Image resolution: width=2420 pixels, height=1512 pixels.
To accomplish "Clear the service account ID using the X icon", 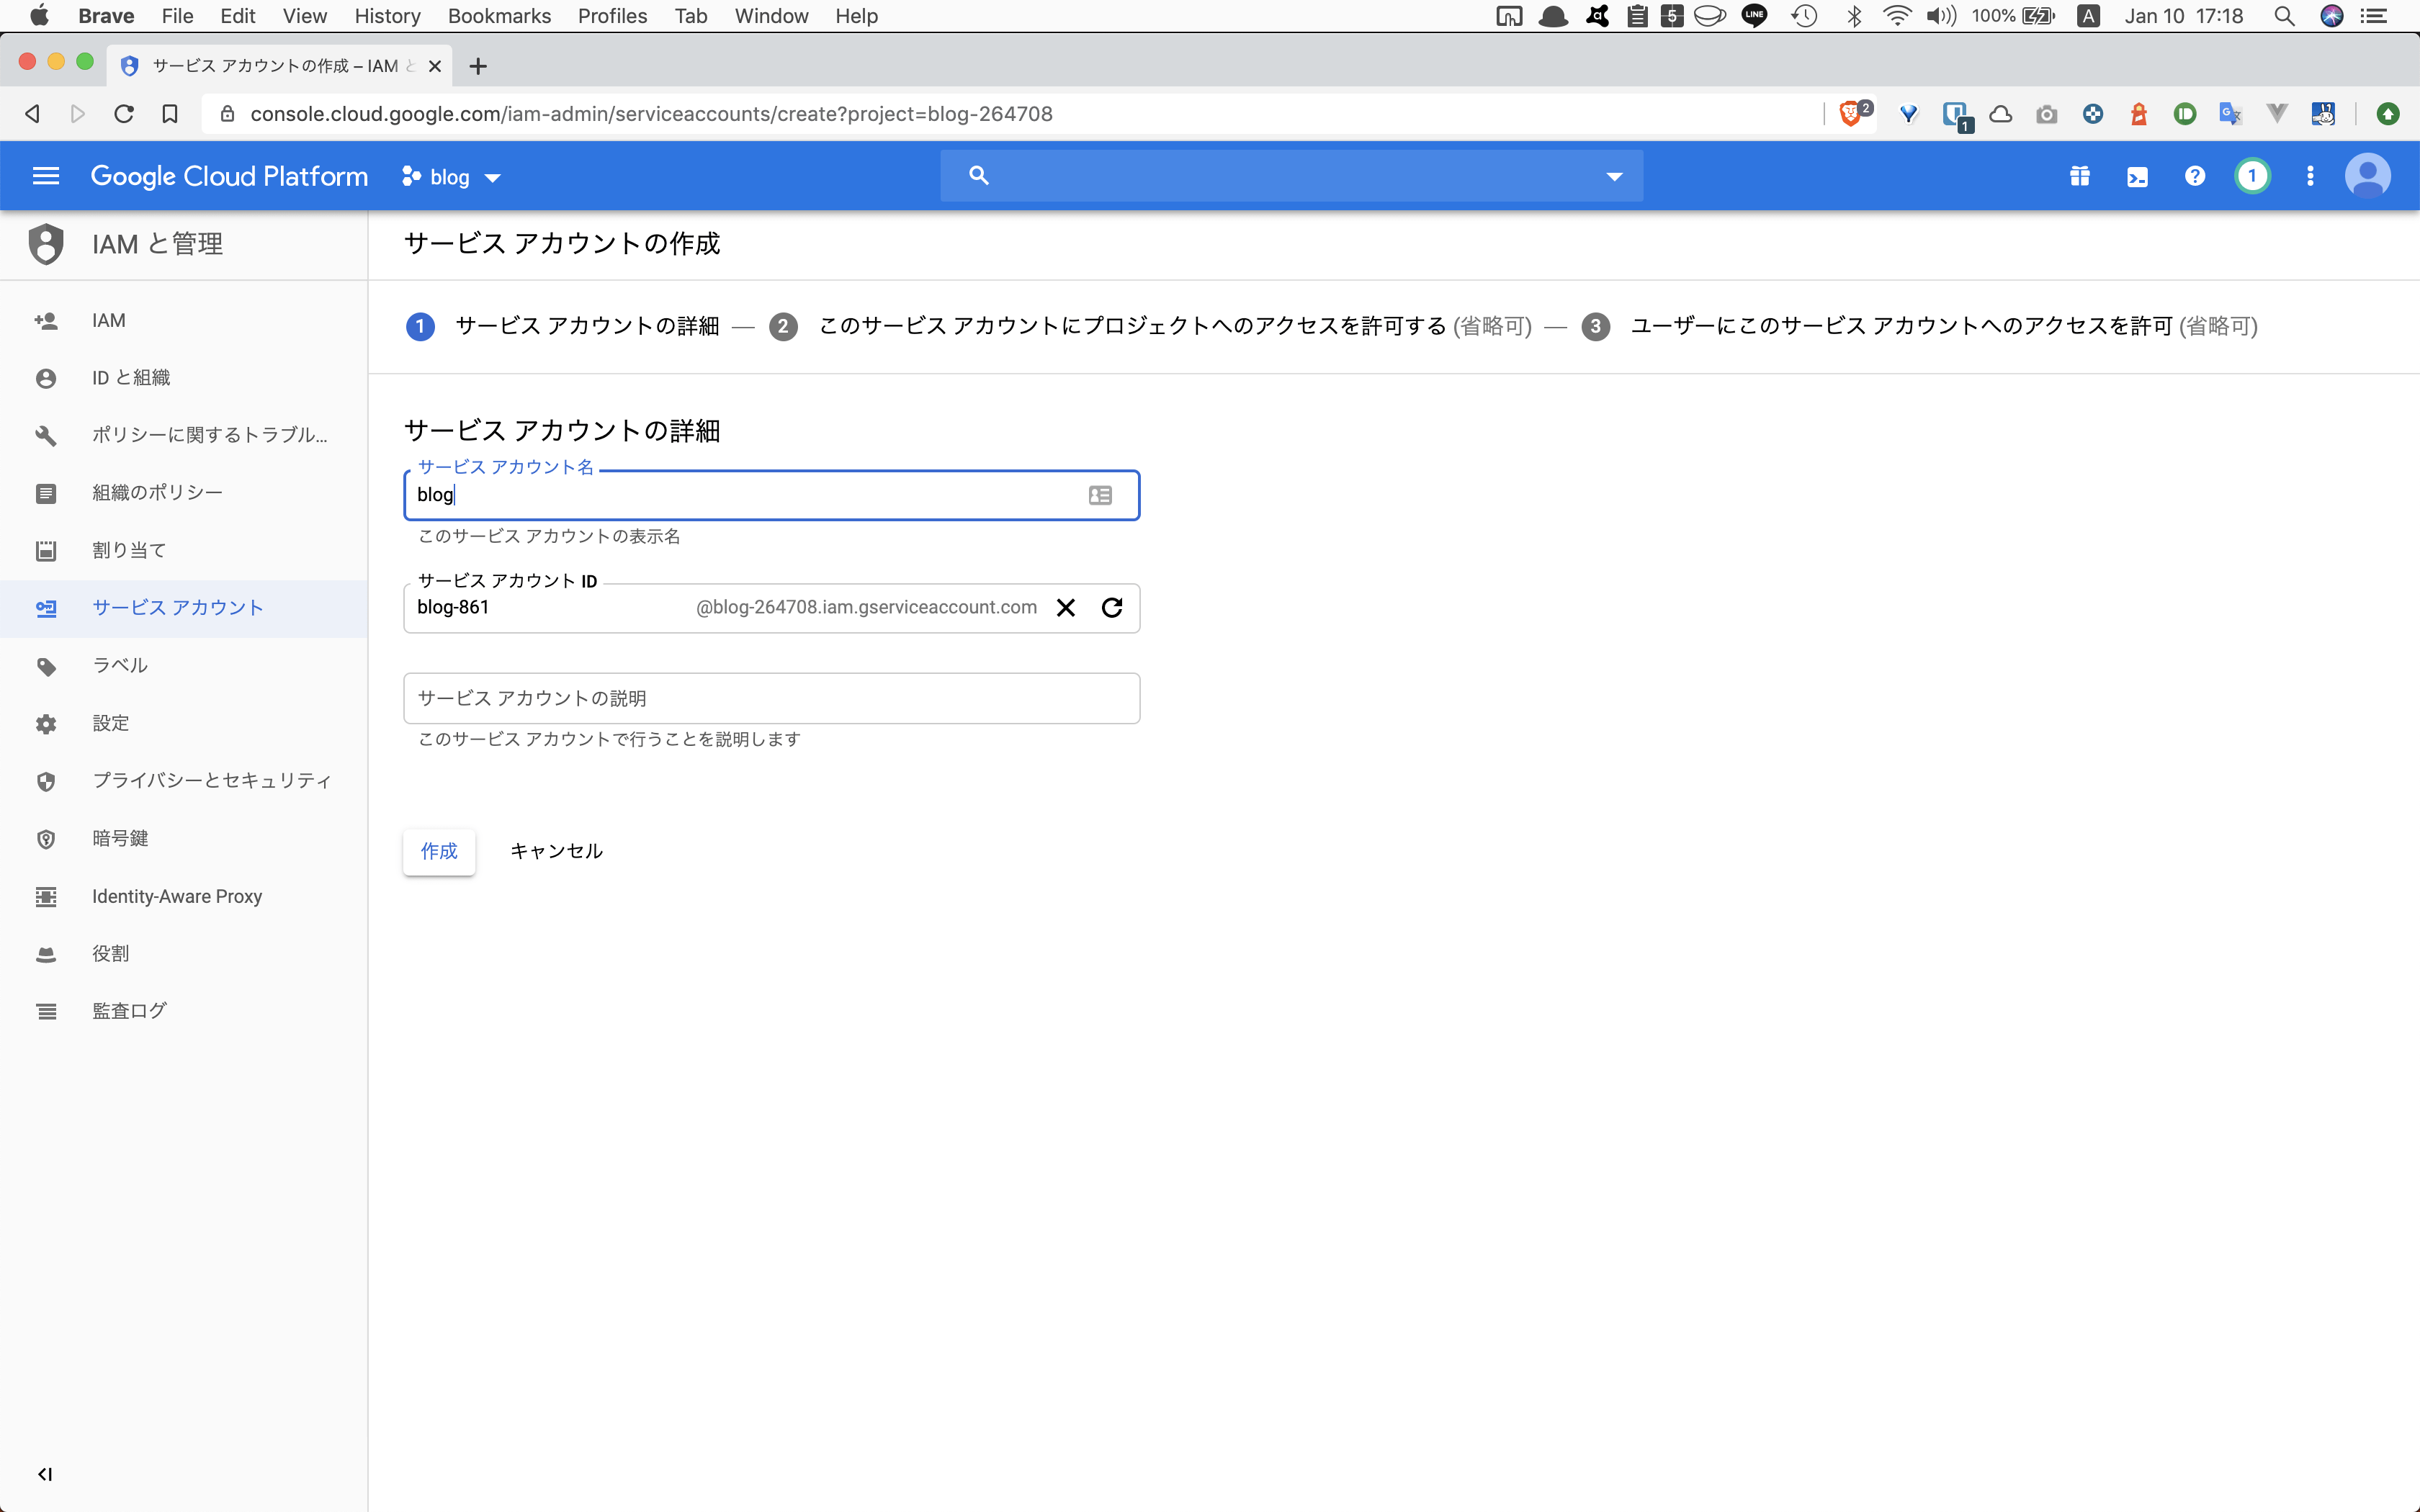I will (x=1065, y=607).
